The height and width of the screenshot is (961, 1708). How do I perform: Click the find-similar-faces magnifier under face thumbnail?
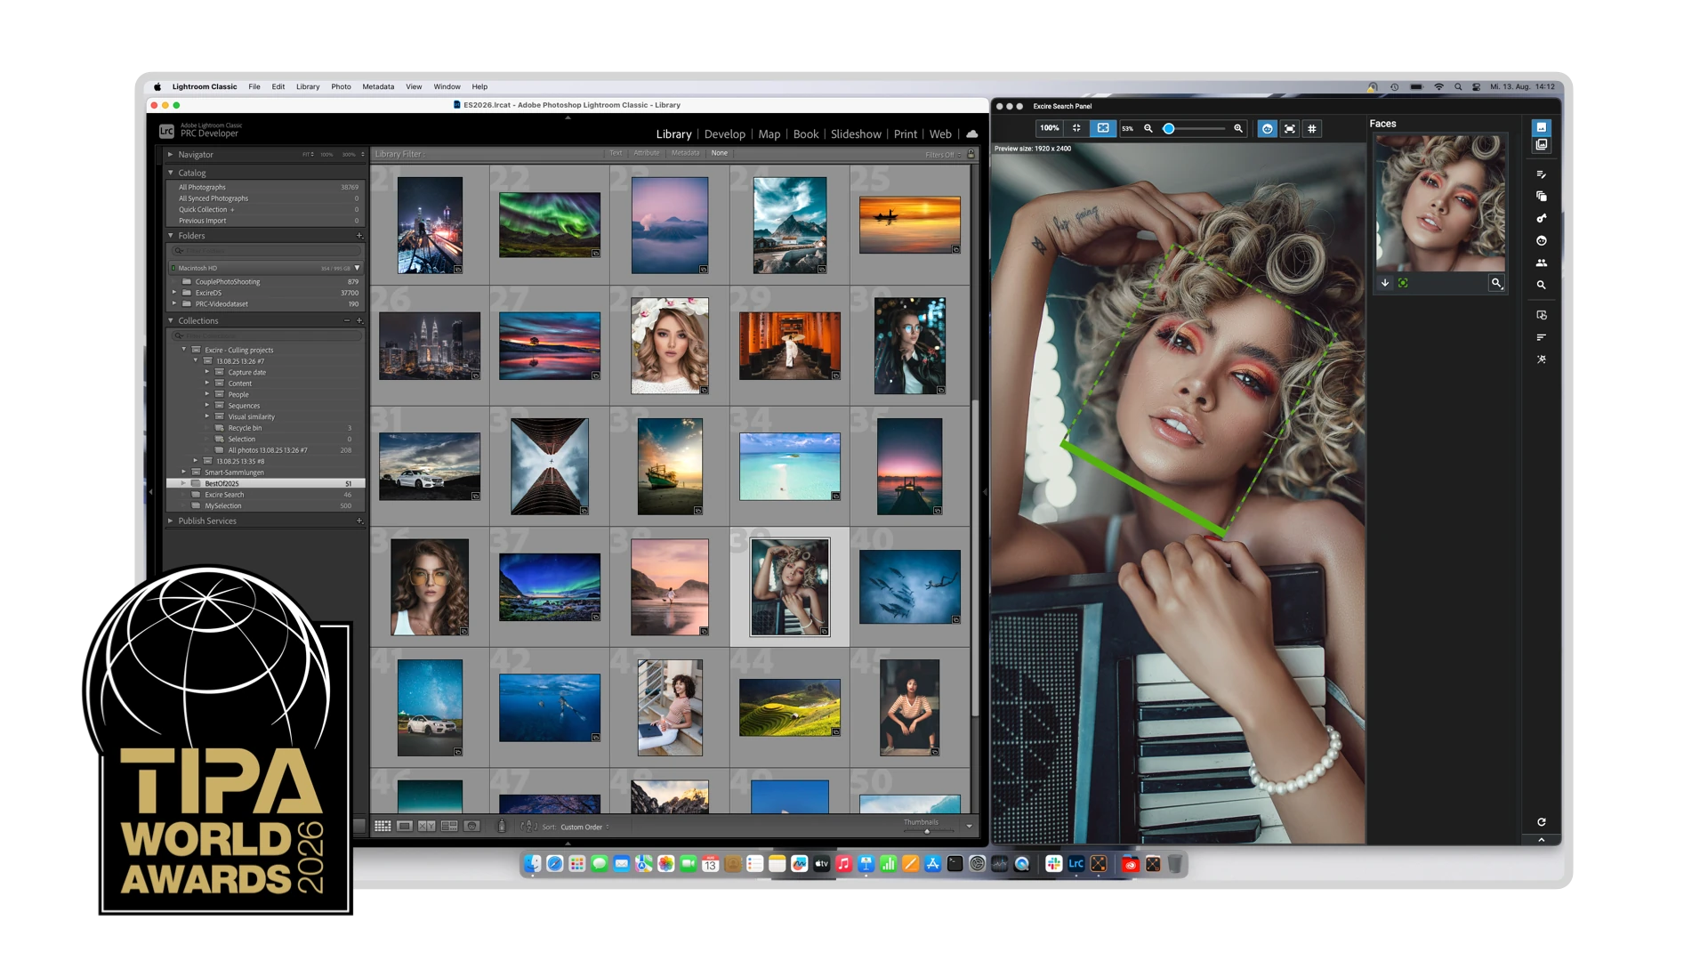tap(1496, 283)
